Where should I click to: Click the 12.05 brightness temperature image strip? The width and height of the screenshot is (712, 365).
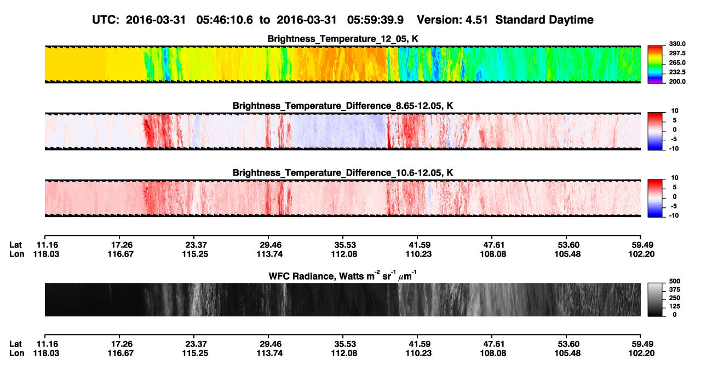point(342,65)
